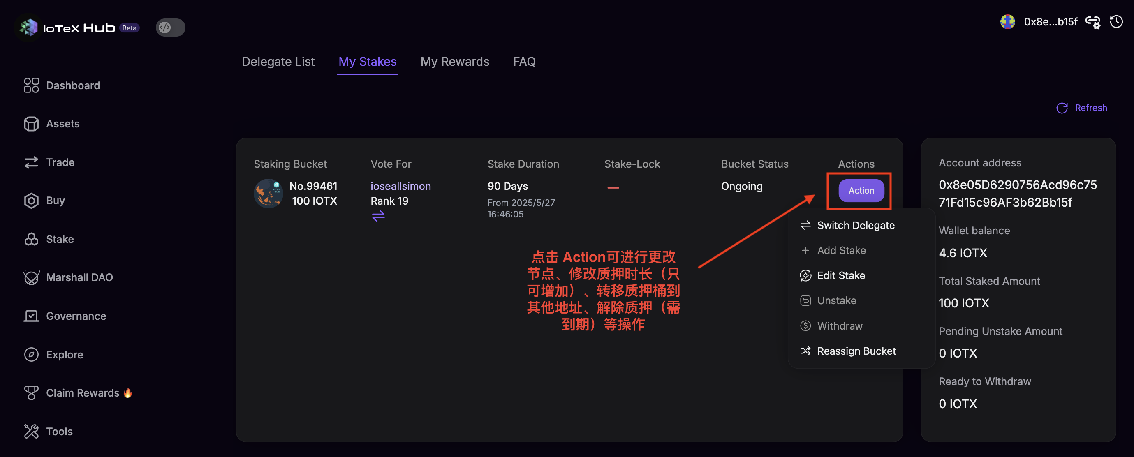Toggle the developer mode switch
This screenshot has height=457, width=1134.
(170, 28)
